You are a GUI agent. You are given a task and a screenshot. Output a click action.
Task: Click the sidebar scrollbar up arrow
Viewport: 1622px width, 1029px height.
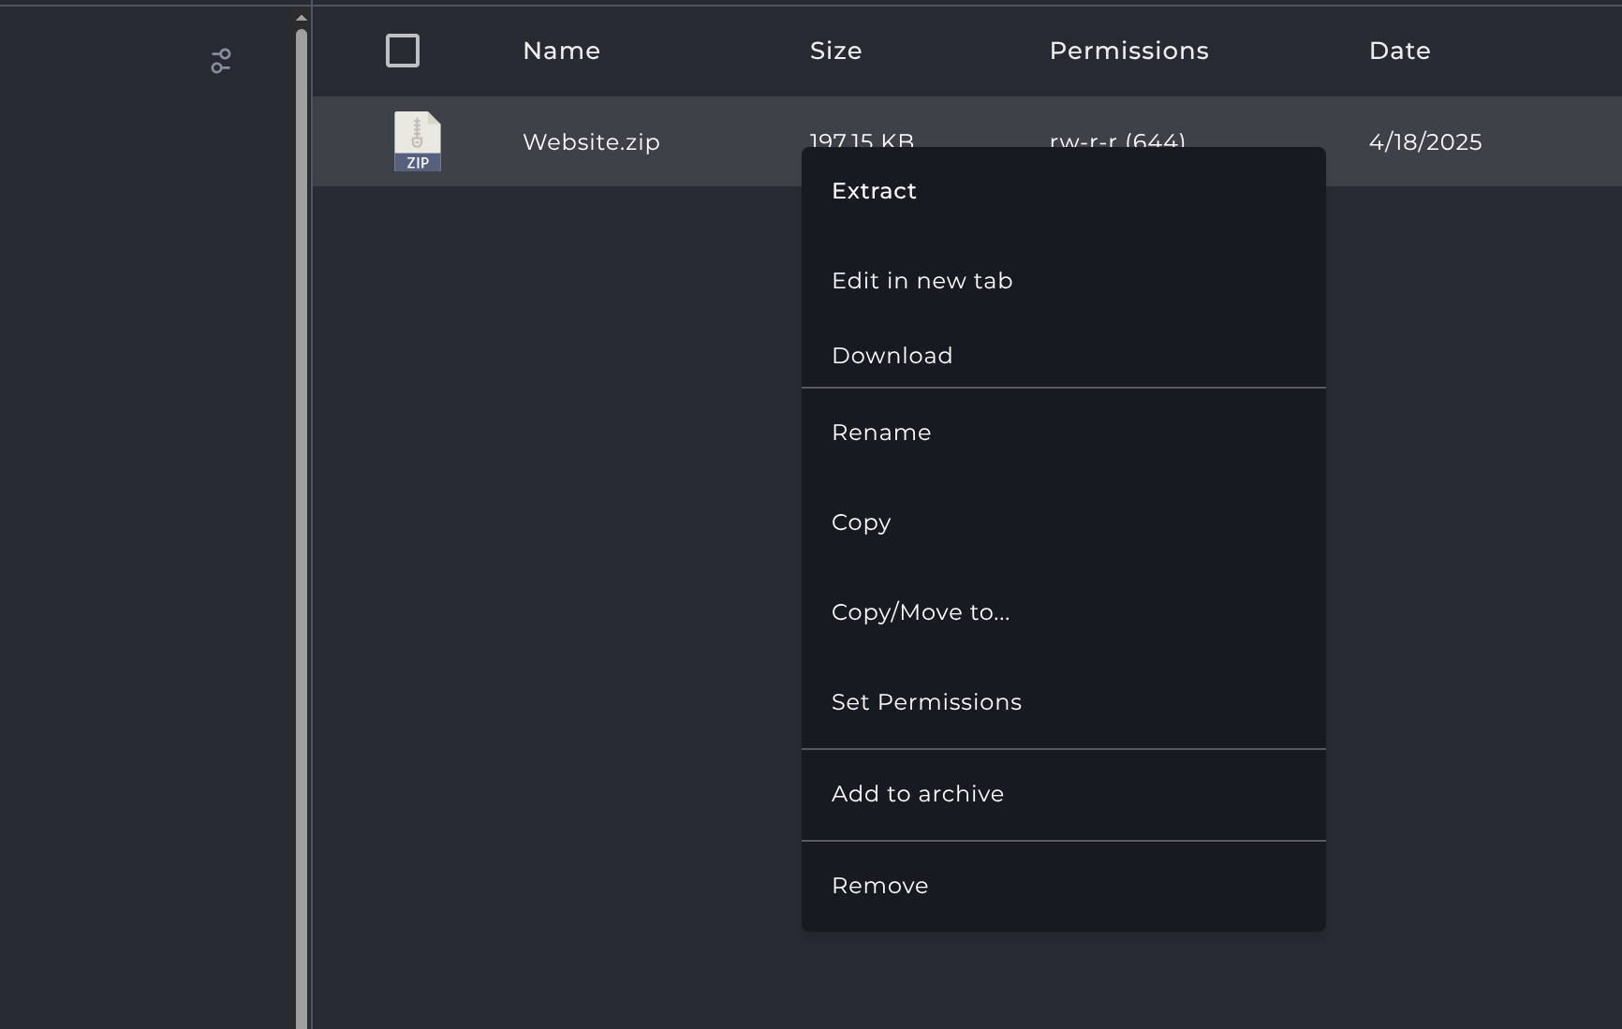click(x=301, y=18)
